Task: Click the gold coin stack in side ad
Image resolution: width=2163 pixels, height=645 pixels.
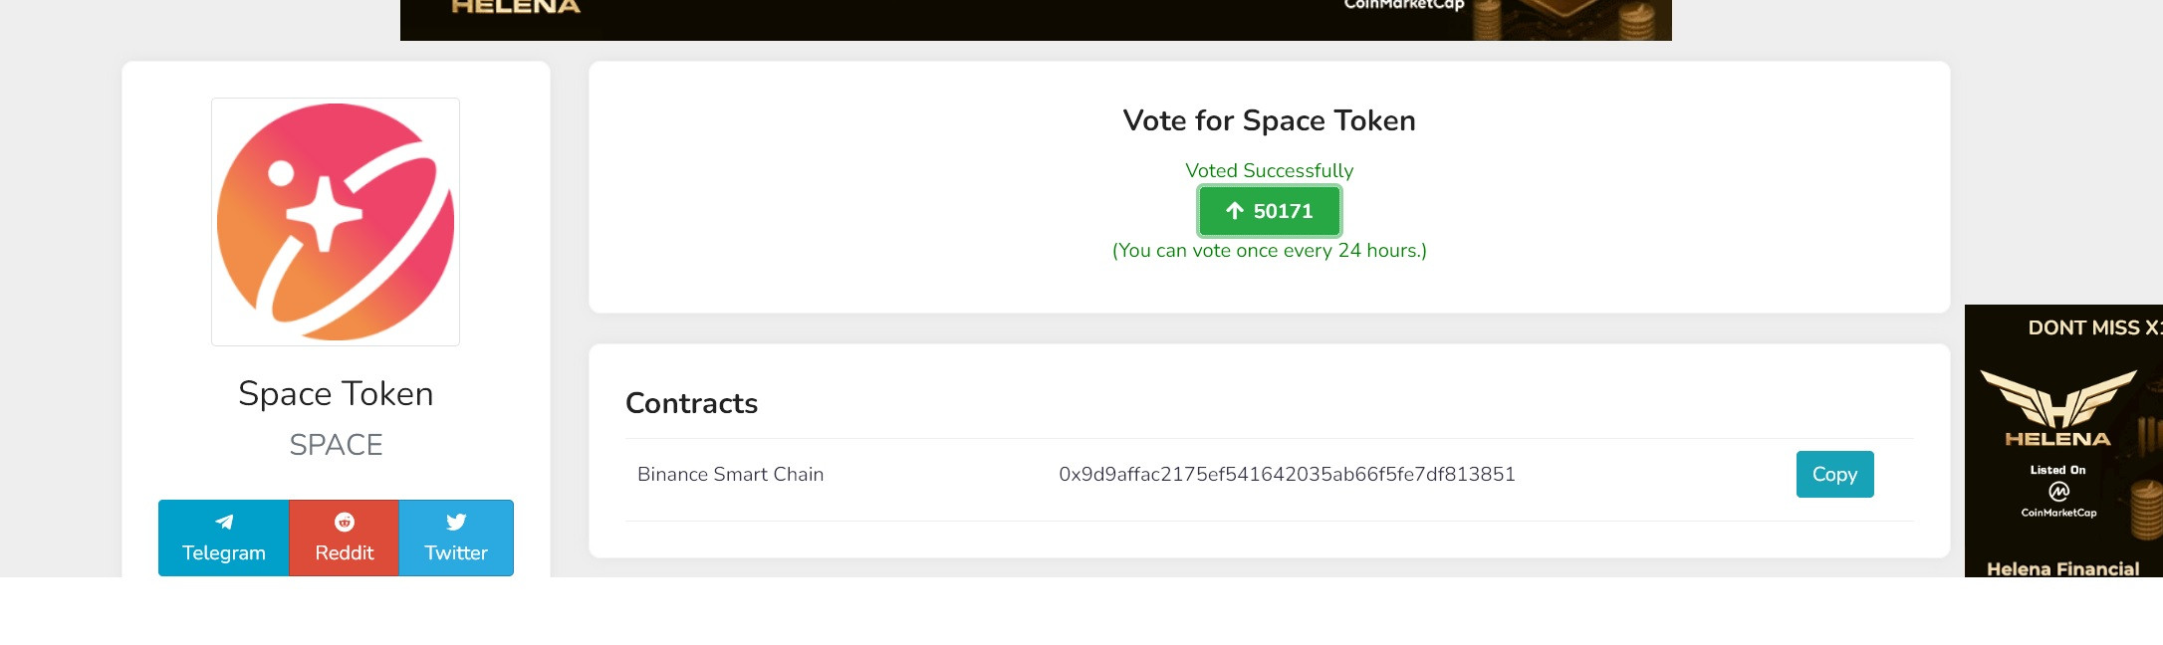Action: click(2146, 508)
